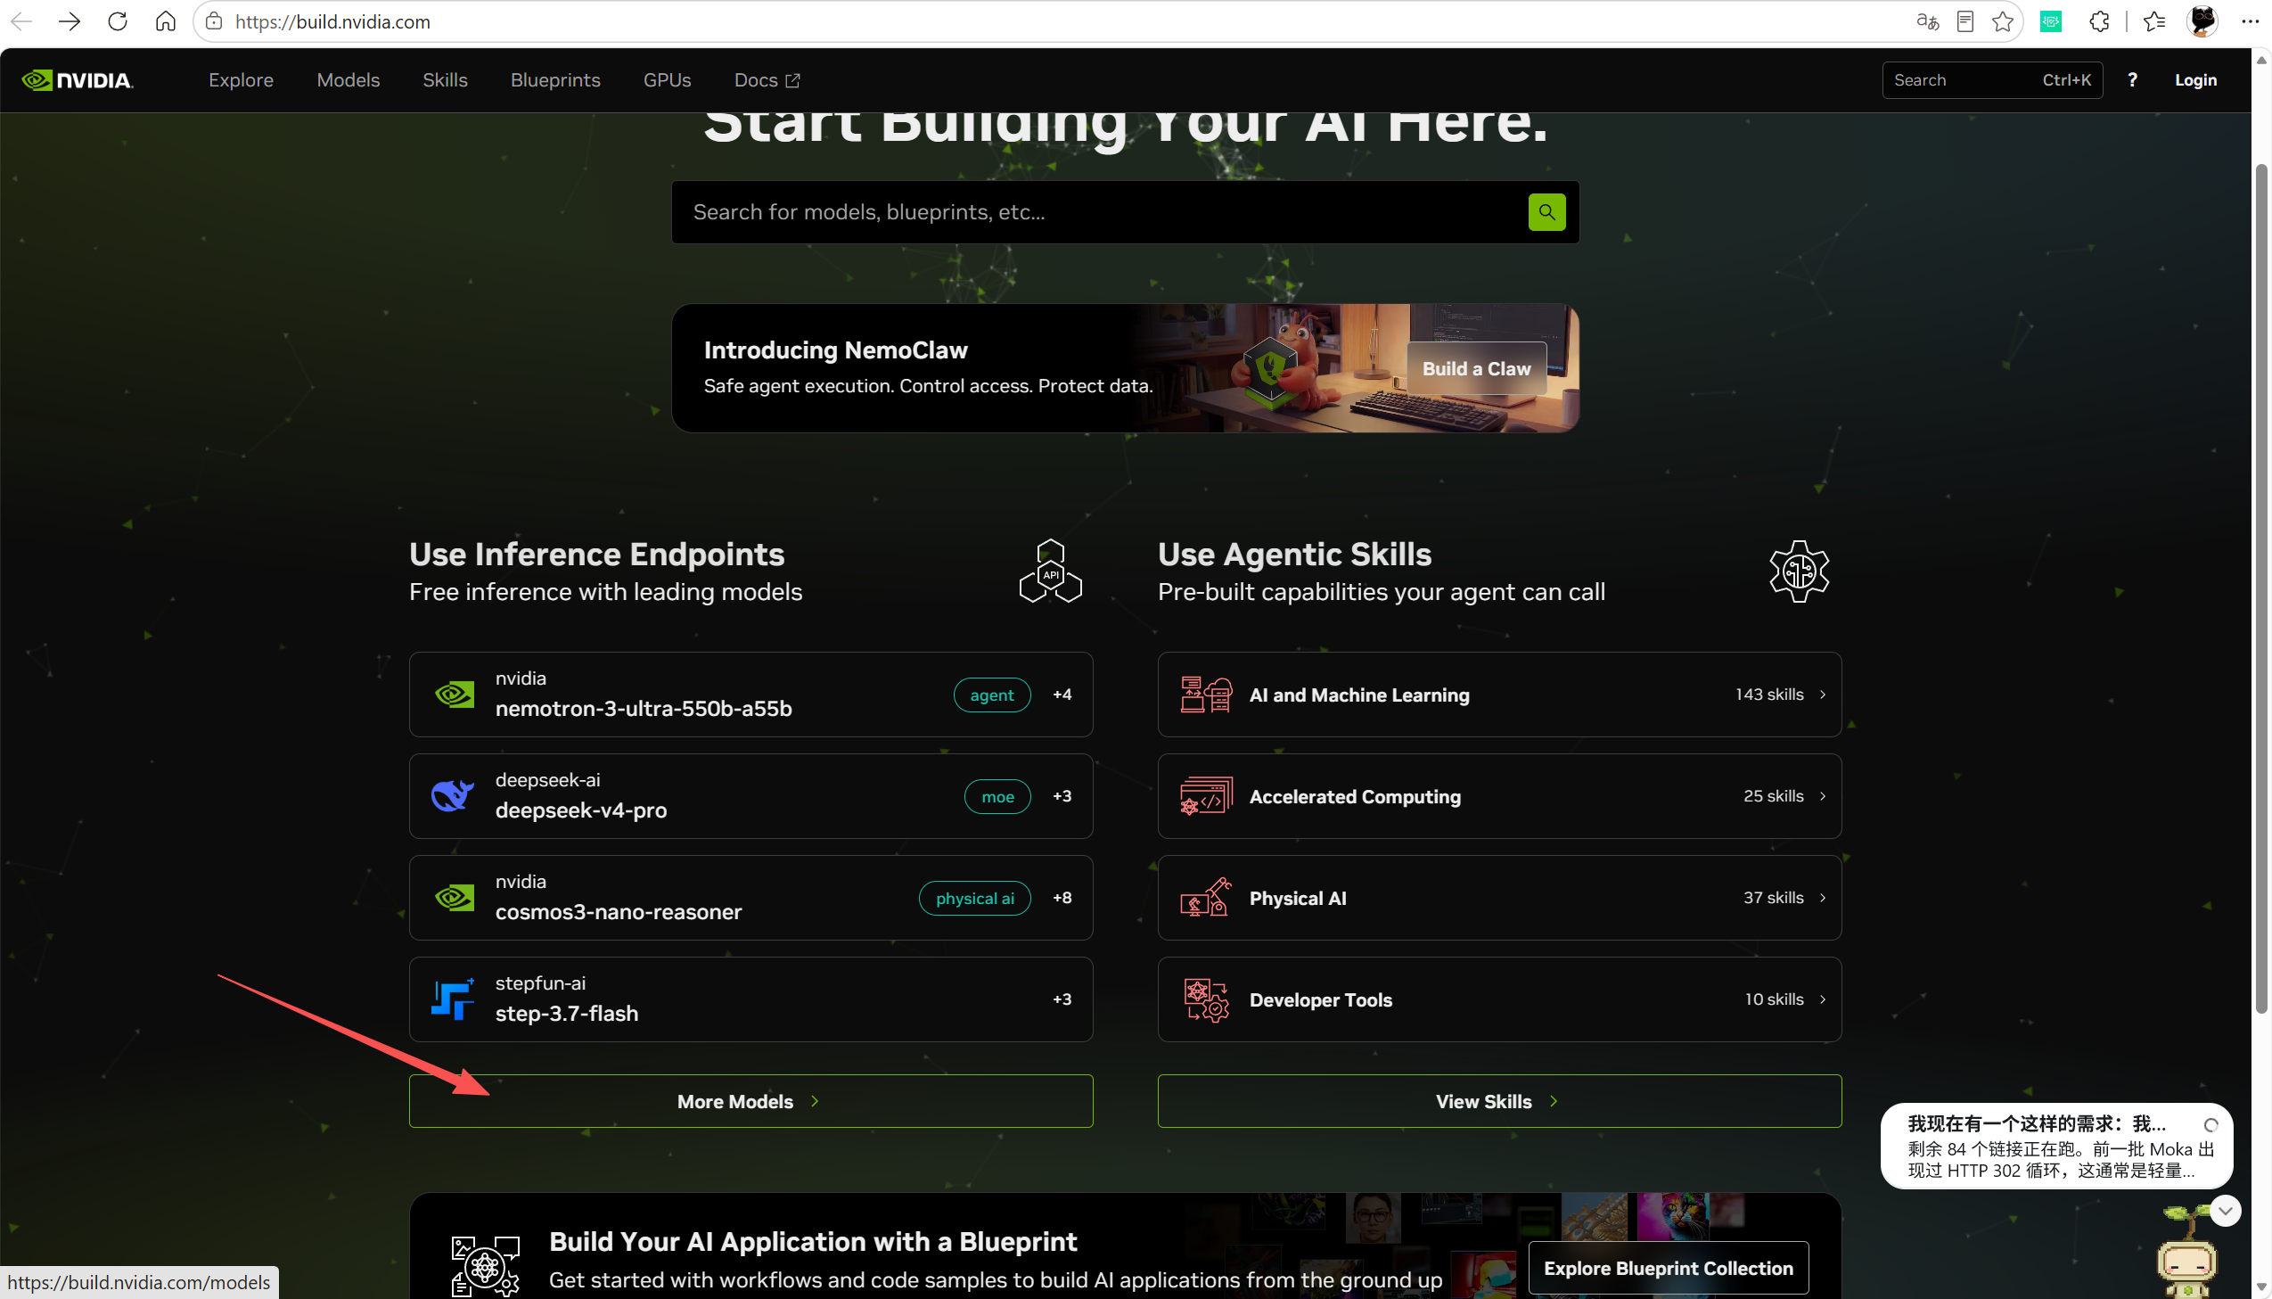Screen dimensions: 2272x1299
Task: Expand Accelerated Computing skills chevron
Action: coord(1822,796)
